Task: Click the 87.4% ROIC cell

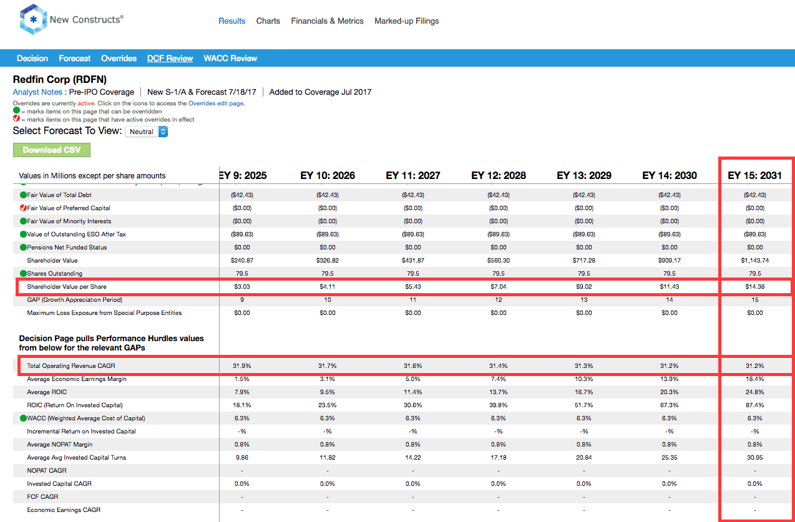Action: (x=755, y=405)
